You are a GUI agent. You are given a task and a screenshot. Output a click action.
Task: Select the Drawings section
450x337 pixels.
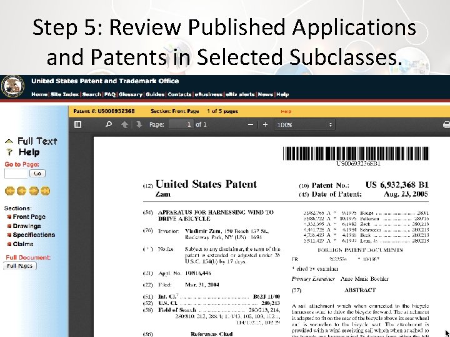click(x=27, y=226)
